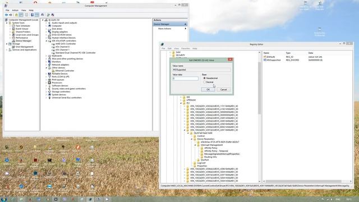Image resolution: width=359 pixels, height=202 pixels.
Task: Select the MessageSignaledInterruptProperties registry key
Action: tap(222, 154)
